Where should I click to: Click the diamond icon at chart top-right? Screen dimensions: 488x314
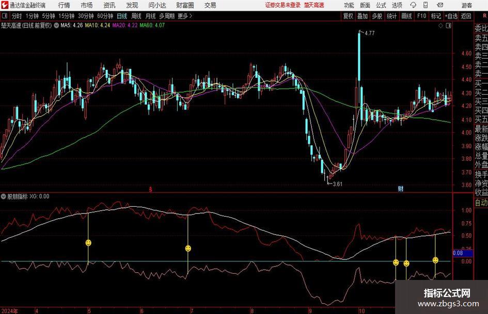(440, 26)
